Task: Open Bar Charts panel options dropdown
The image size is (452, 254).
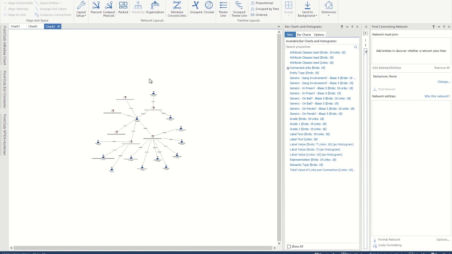Action: (347, 27)
